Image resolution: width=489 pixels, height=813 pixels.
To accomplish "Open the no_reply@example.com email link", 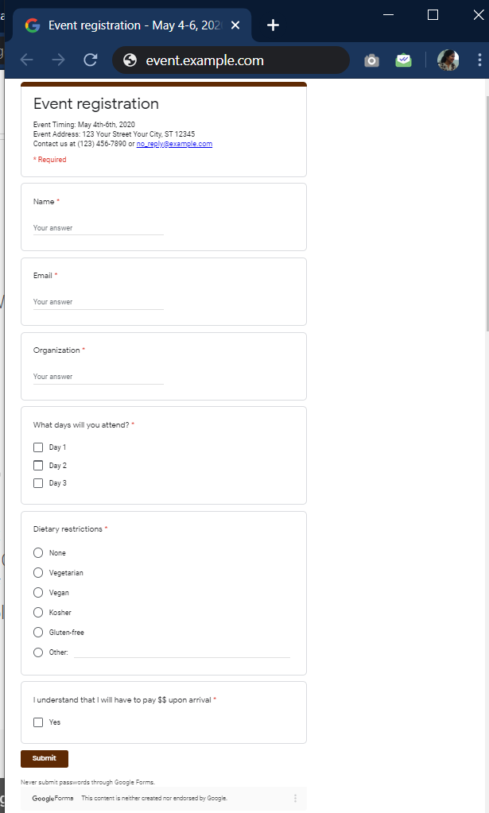I will click(174, 144).
